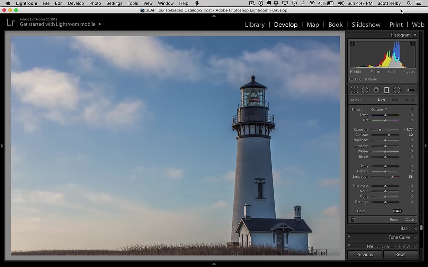The width and height of the screenshot is (428, 267).
Task: Click the histogram graph
Action: point(382,54)
